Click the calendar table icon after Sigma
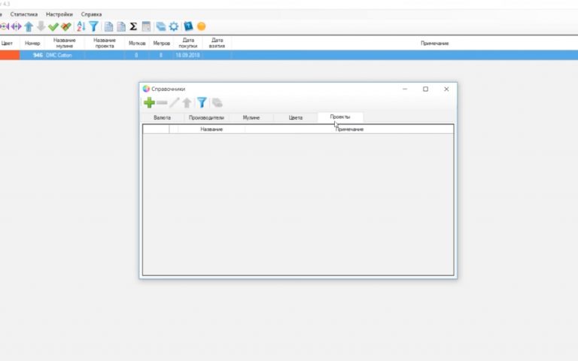The width and height of the screenshot is (578, 361). pos(146,26)
